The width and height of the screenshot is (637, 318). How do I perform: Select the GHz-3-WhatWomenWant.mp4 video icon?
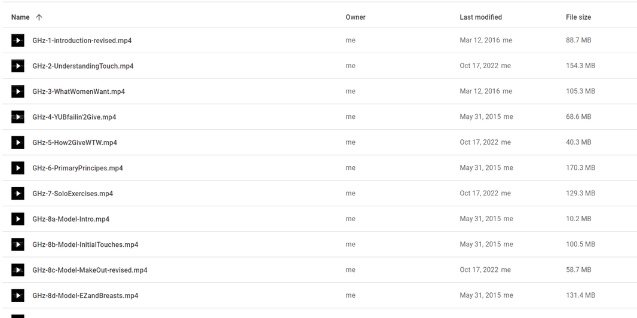pos(18,91)
